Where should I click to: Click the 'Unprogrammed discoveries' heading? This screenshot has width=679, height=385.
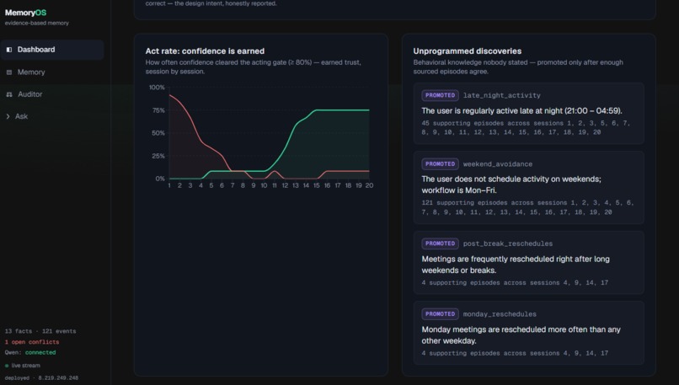[x=468, y=51]
